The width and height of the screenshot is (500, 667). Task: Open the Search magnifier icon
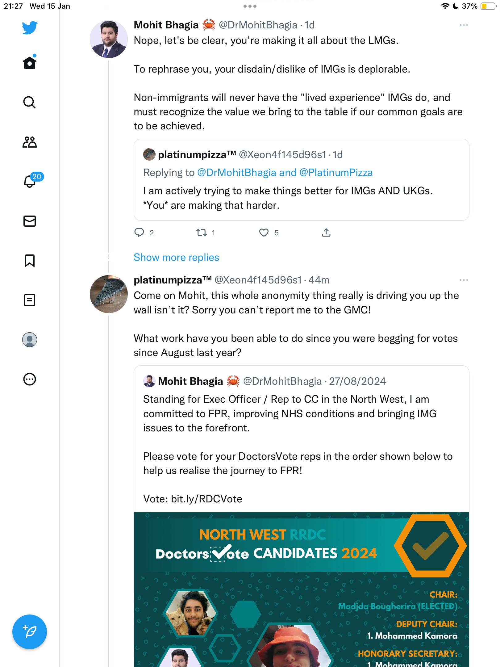(x=30, y=102)
